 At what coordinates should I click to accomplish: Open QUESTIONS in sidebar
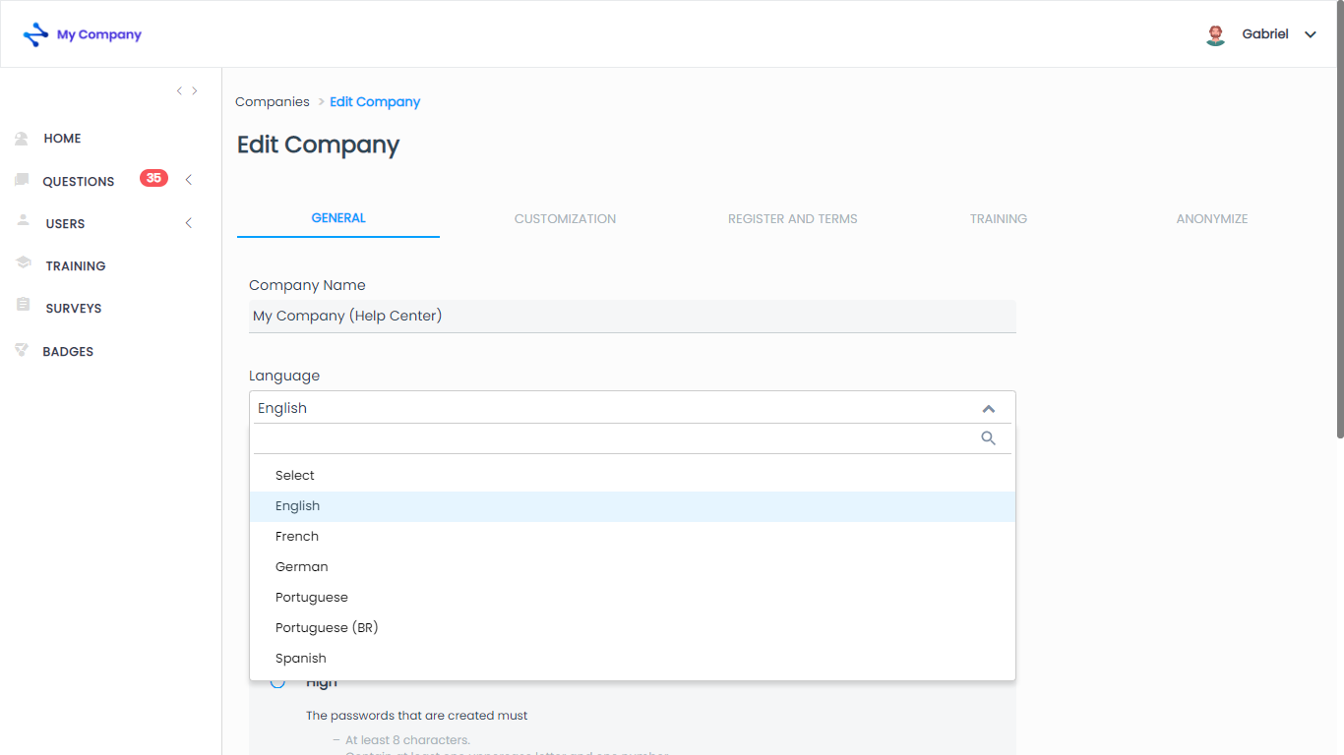[x=79, y=182]
